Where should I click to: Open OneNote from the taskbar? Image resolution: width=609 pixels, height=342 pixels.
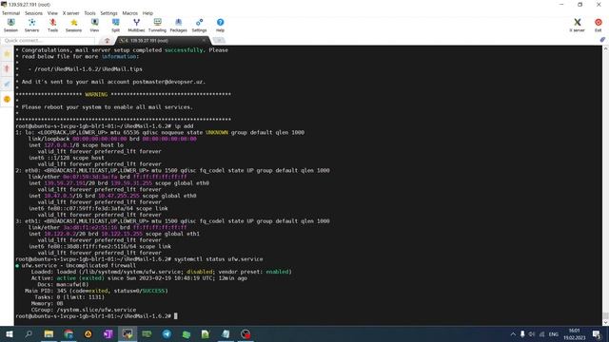(x=108, y=333)
